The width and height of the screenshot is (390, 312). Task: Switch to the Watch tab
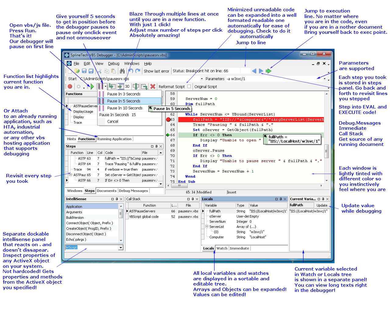tap(222, 248)
